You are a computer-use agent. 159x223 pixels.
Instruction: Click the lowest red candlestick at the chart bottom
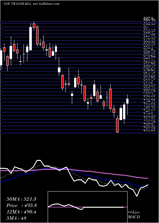(x=117, y=125)
